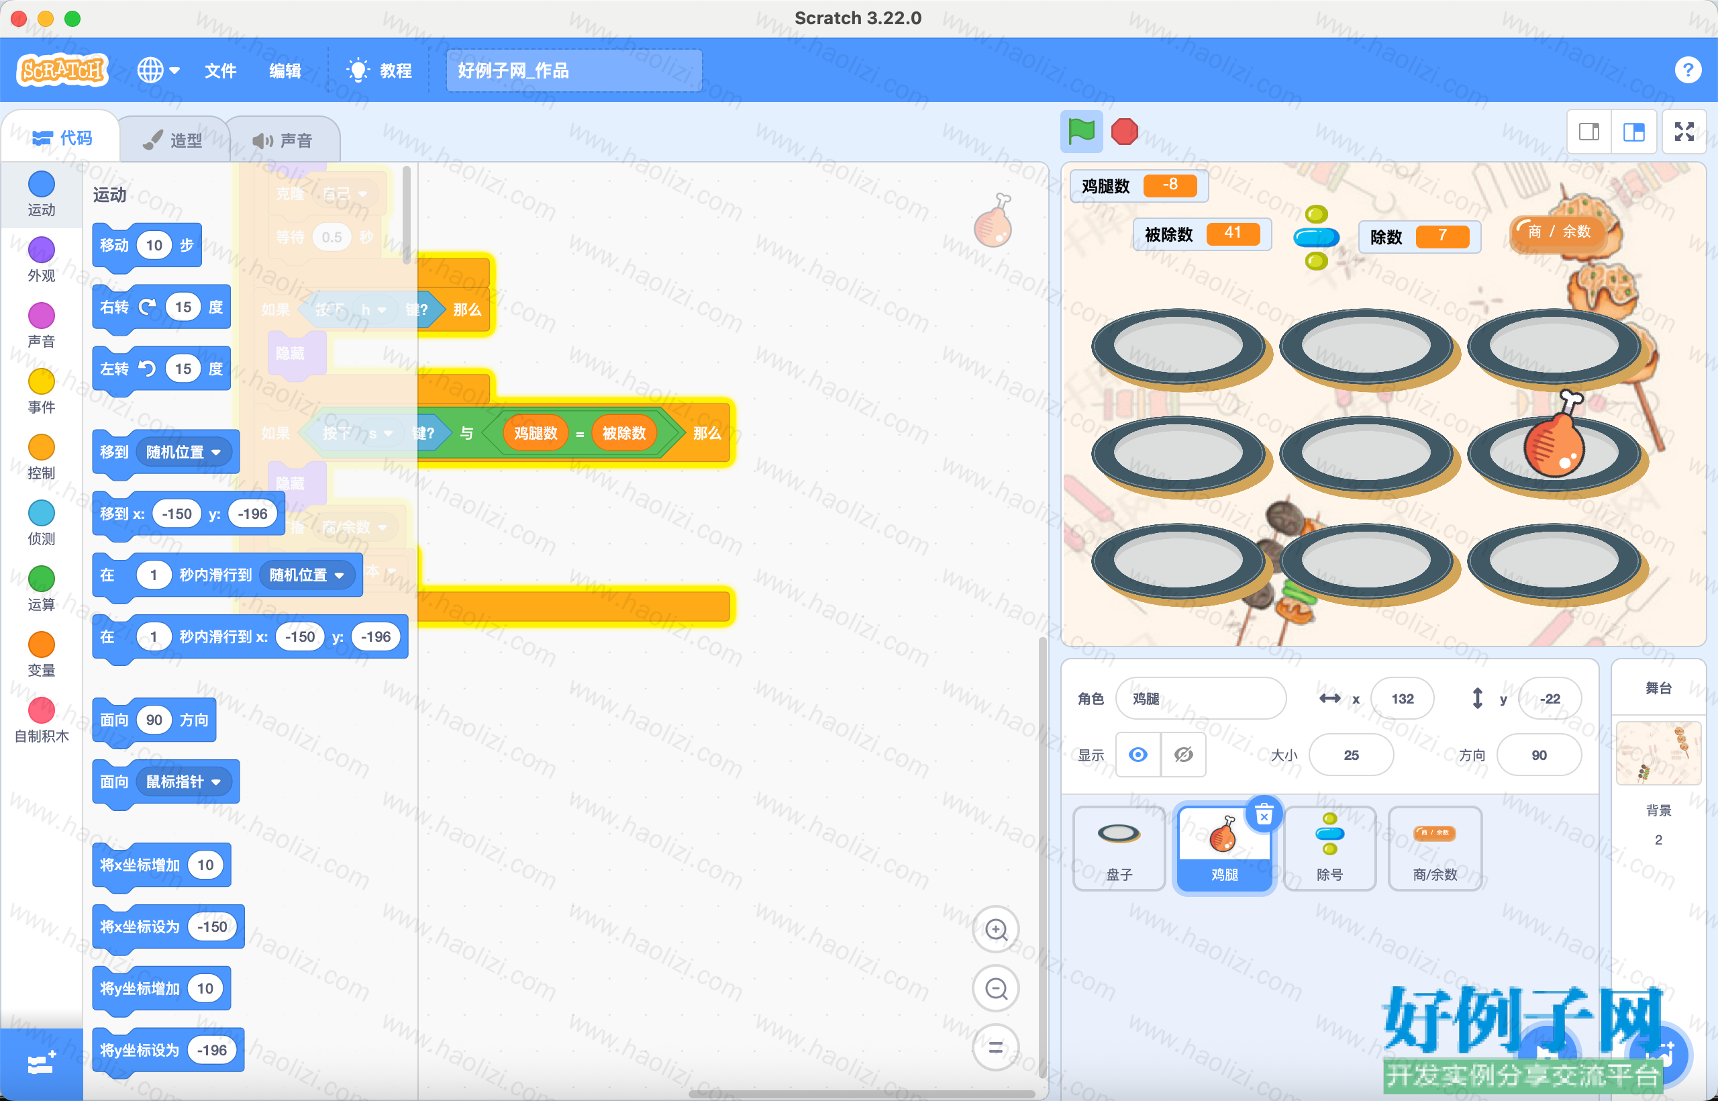Enter full screen stage mode
This screenshot has width=1718, height=1101.
tap(1684, 132)
